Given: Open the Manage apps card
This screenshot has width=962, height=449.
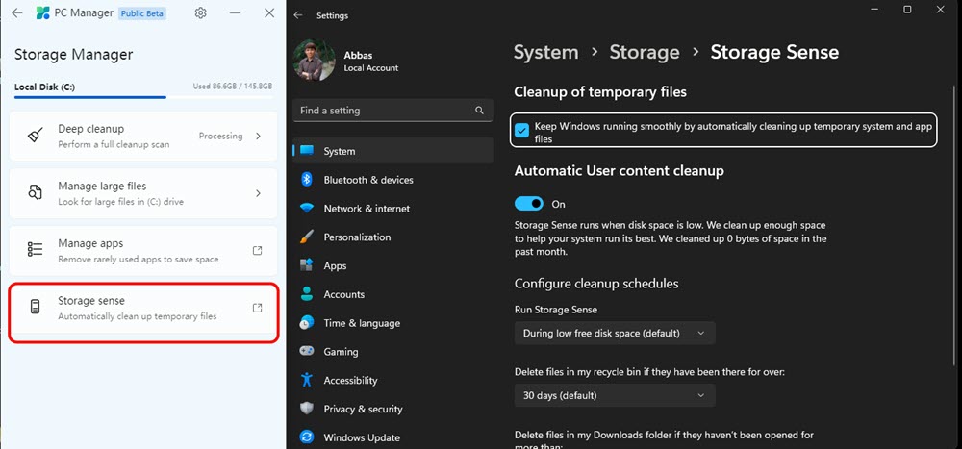Looking at the screenshot, I should (x=143, y=250).
